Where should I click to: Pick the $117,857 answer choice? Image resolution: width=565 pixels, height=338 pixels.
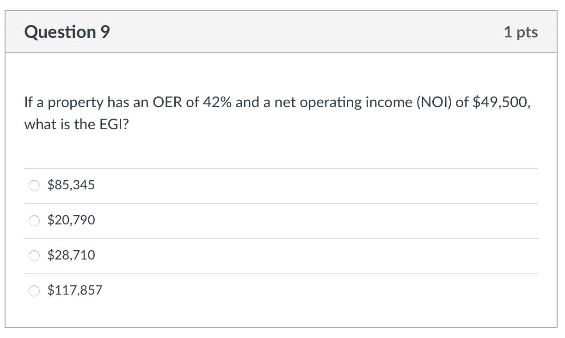click(x=34, y=291)
